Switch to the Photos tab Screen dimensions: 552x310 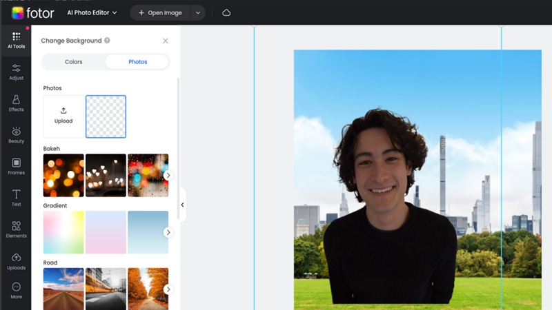[137, 62]
